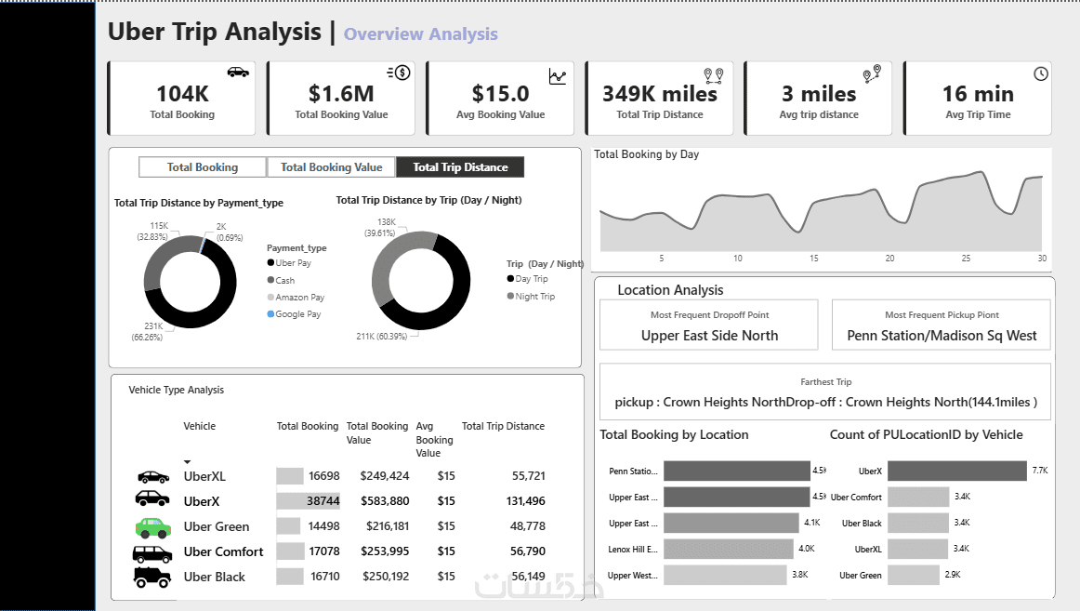Screen dimensions: 1080x611
Task: Click the twin map pins icon on Total Trip Distance card
Action: pos(714,75)
